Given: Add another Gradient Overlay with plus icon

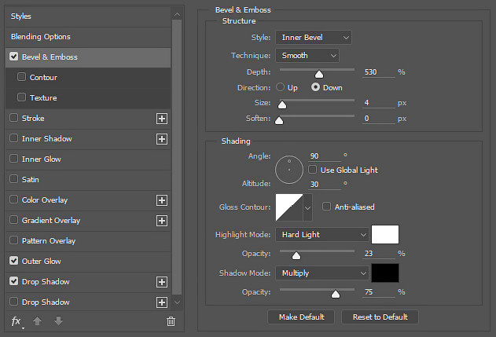Looking at the screenshot, I should tap(162, 221).
